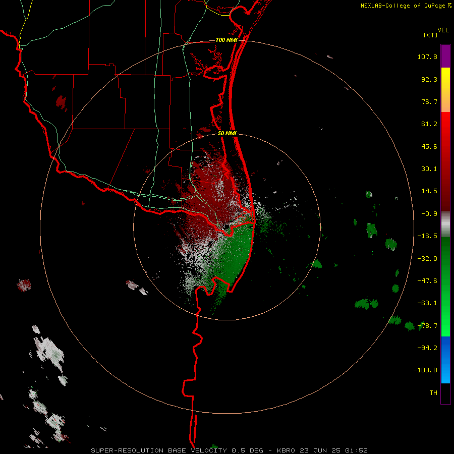Click the 107.8 velocity scale value
Screen dimensions: 454x454
click(x=427, y=56)
